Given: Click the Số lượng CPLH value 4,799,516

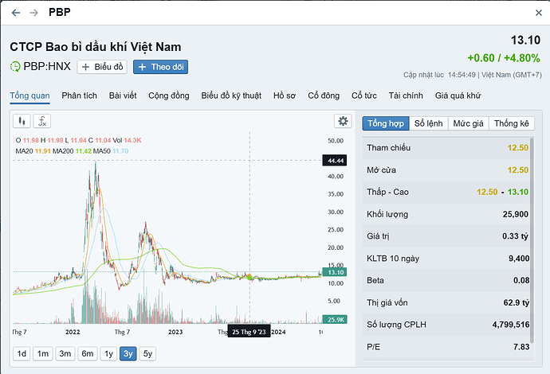Looking at the screenshot, I should tap(511, 325).
